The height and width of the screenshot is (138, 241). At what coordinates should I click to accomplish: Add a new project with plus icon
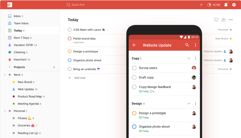54,67
